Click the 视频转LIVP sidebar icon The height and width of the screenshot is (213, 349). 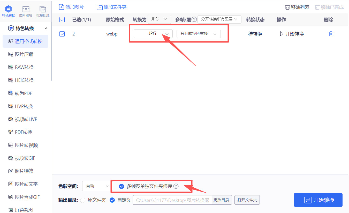click(x=11, y=119)
